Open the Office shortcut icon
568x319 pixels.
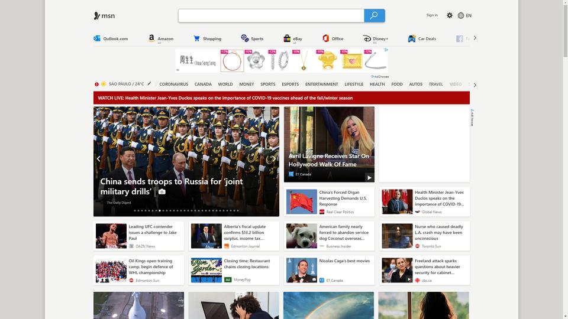tap(325, 38)
